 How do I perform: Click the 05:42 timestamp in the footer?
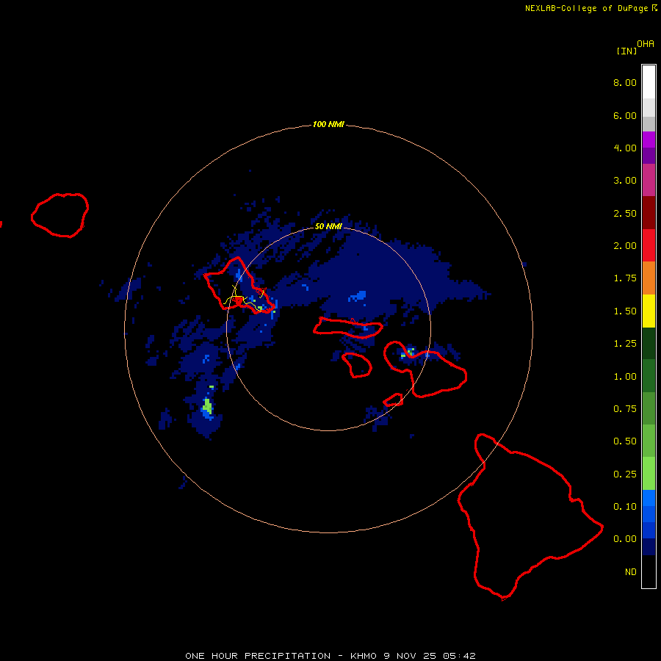coord(459,656)
